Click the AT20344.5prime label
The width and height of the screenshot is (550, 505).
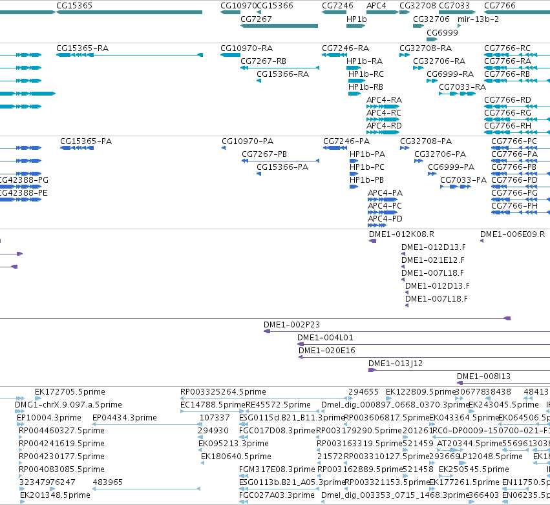470,444
